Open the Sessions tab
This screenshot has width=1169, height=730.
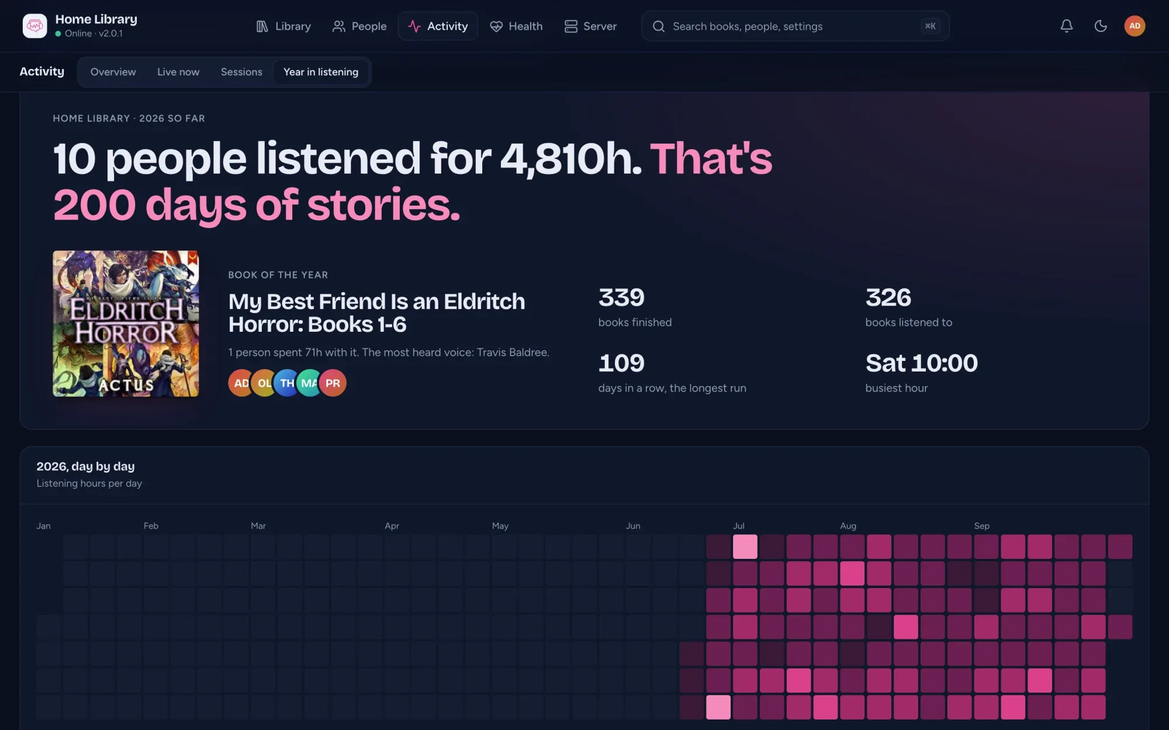(241, 72)
